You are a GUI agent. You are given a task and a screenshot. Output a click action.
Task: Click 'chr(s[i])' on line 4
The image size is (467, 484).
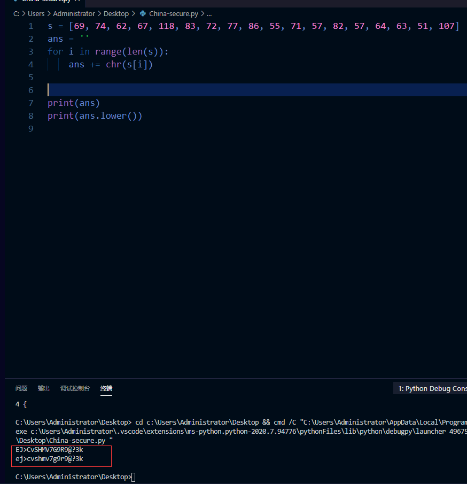(x=129, y=65)
